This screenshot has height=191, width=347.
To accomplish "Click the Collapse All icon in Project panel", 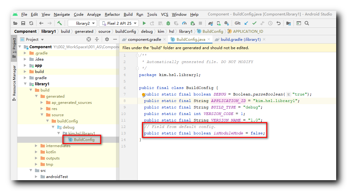I will [x=97, y=39].
